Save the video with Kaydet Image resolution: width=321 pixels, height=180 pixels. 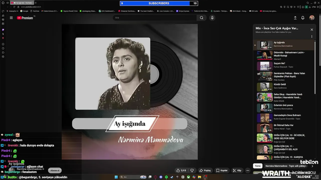(222, 170)
